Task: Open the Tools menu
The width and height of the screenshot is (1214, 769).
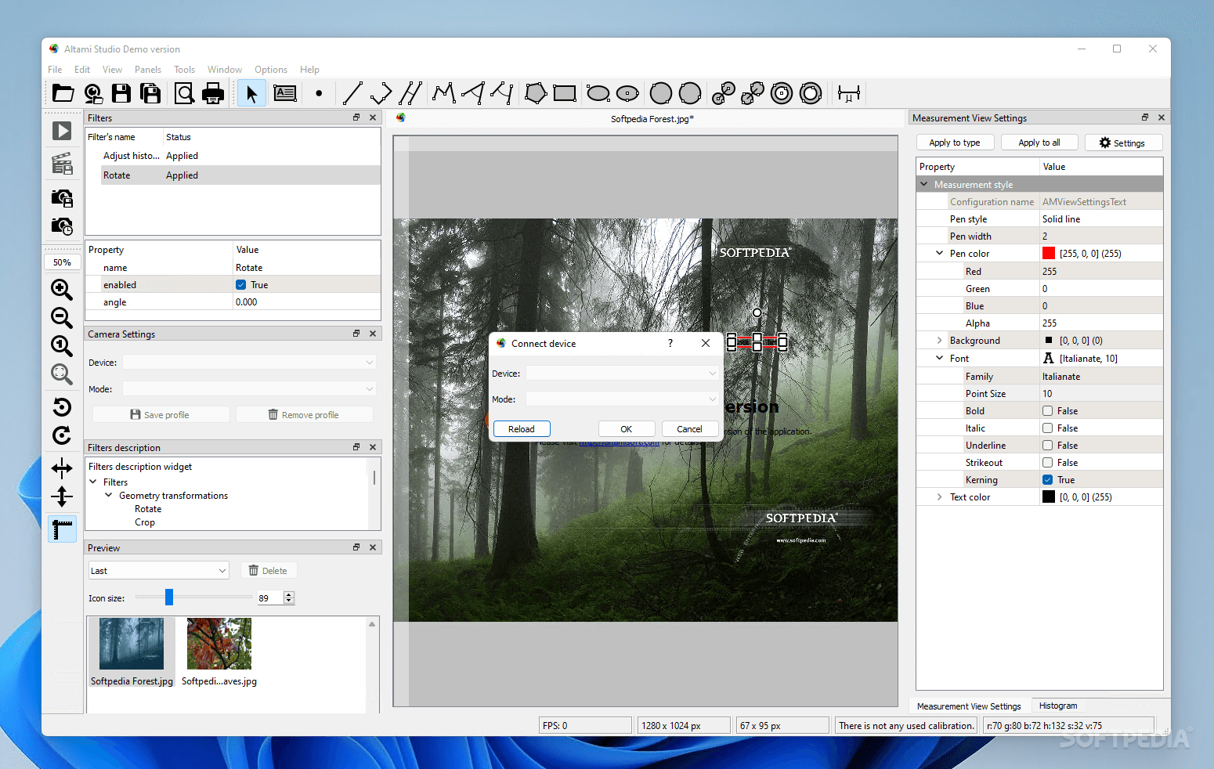Action: coord(184,70)
